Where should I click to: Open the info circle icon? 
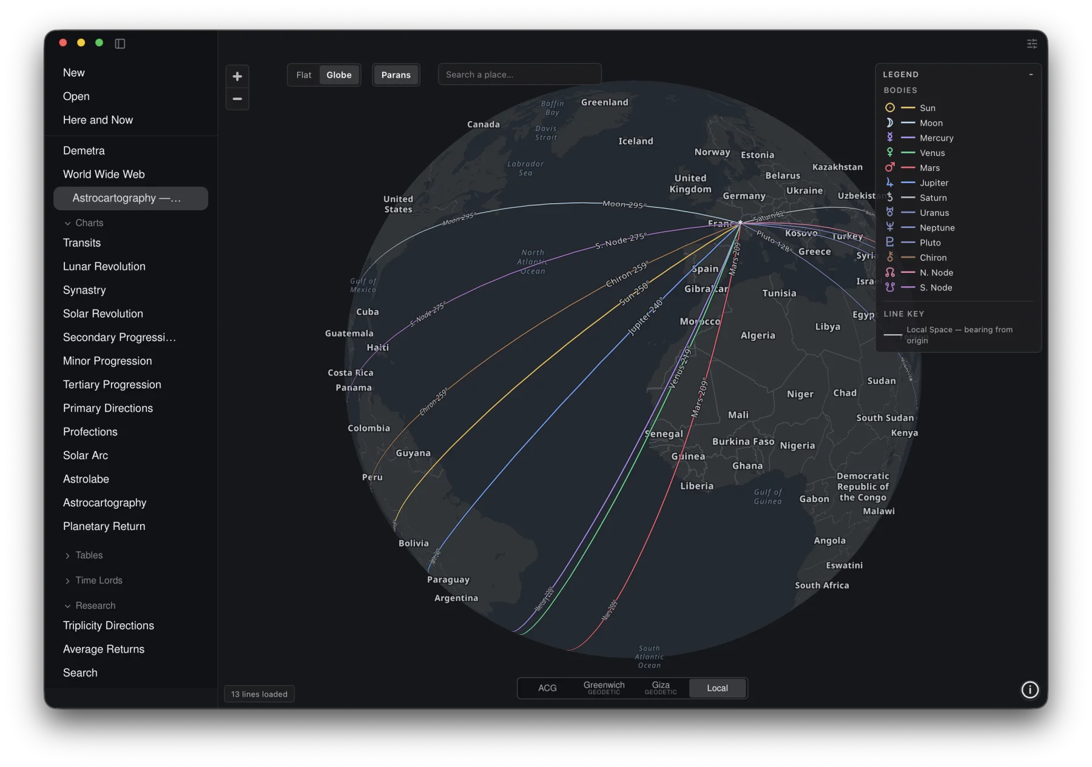tap(1030, 690)
